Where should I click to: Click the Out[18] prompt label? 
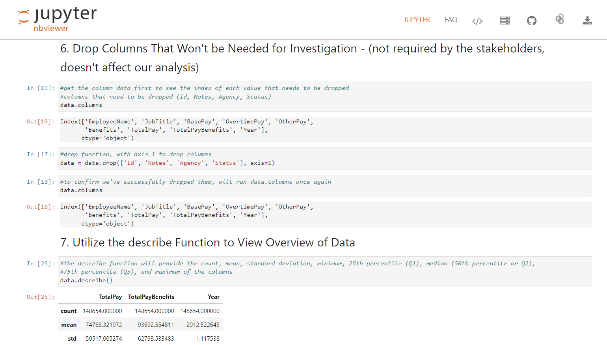tap(40, 207)
